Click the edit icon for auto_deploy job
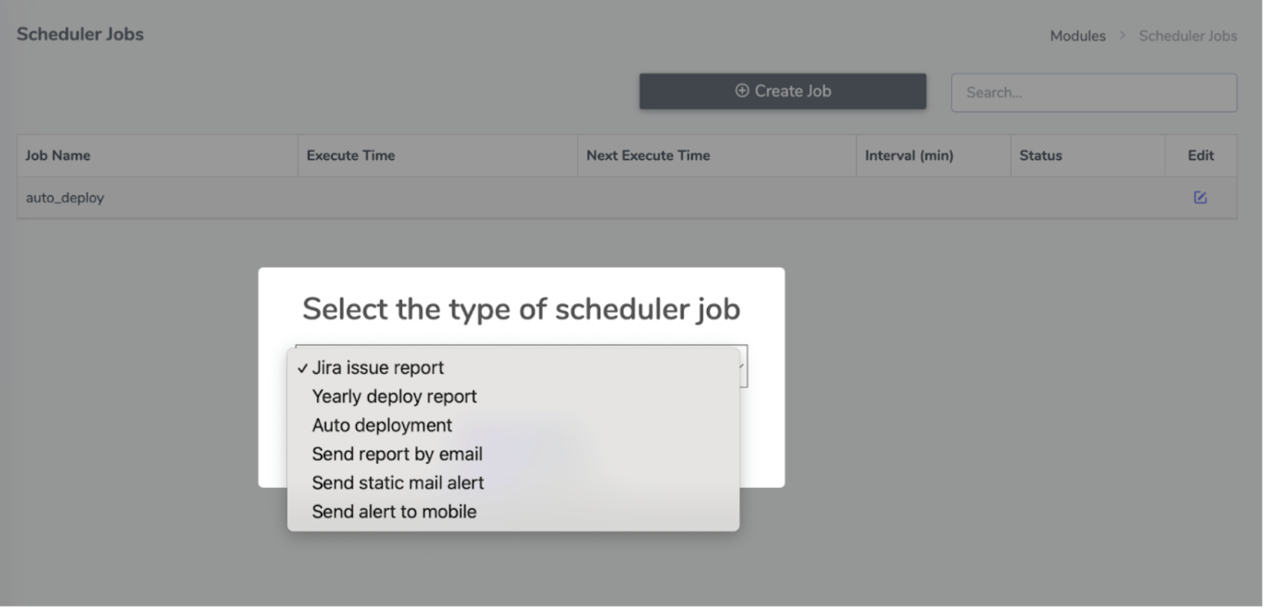Viewport: 1265px width, 609px height. click(1199, 198)
